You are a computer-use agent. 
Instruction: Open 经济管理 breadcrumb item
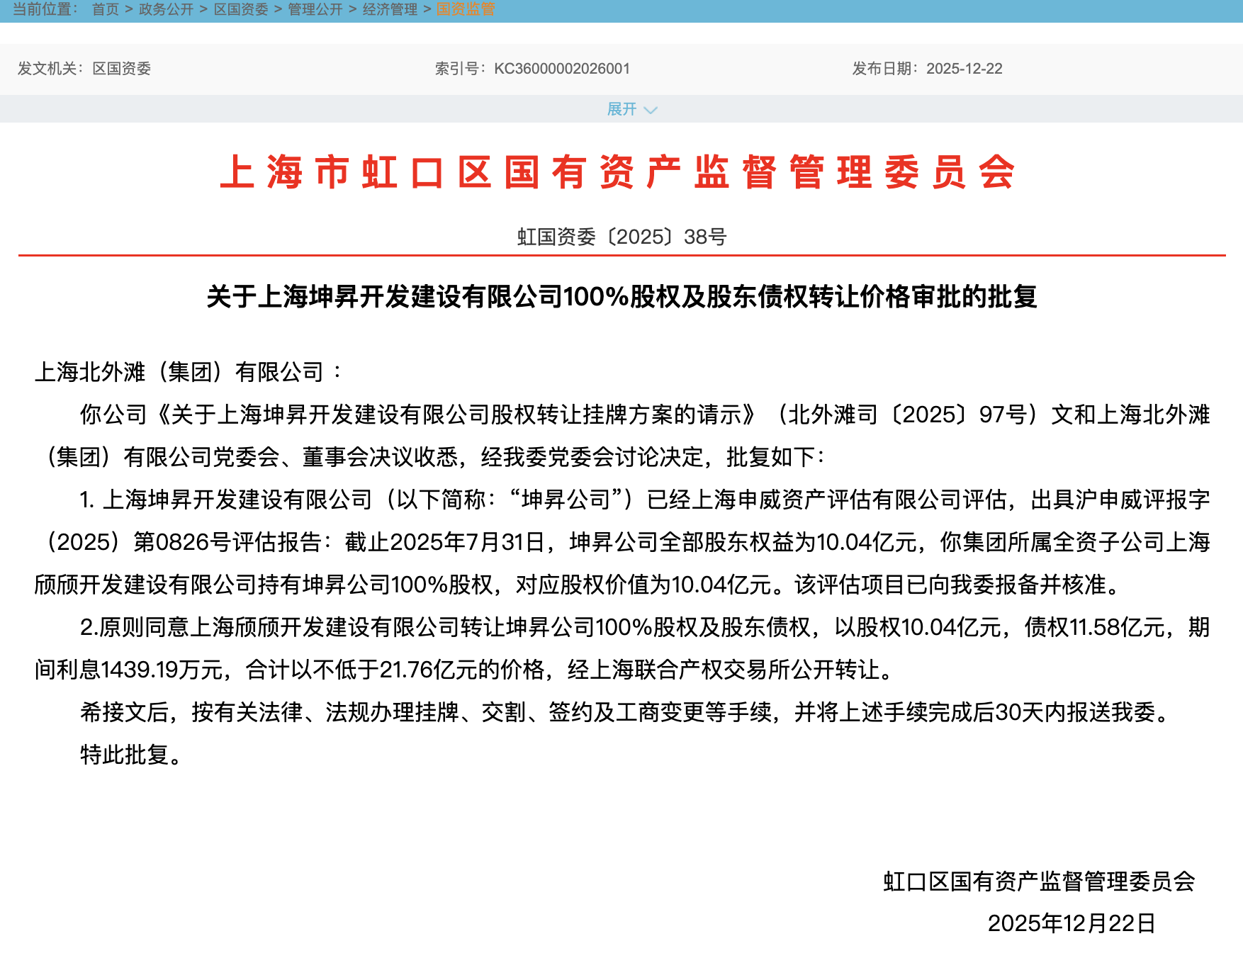click(390, 9)
